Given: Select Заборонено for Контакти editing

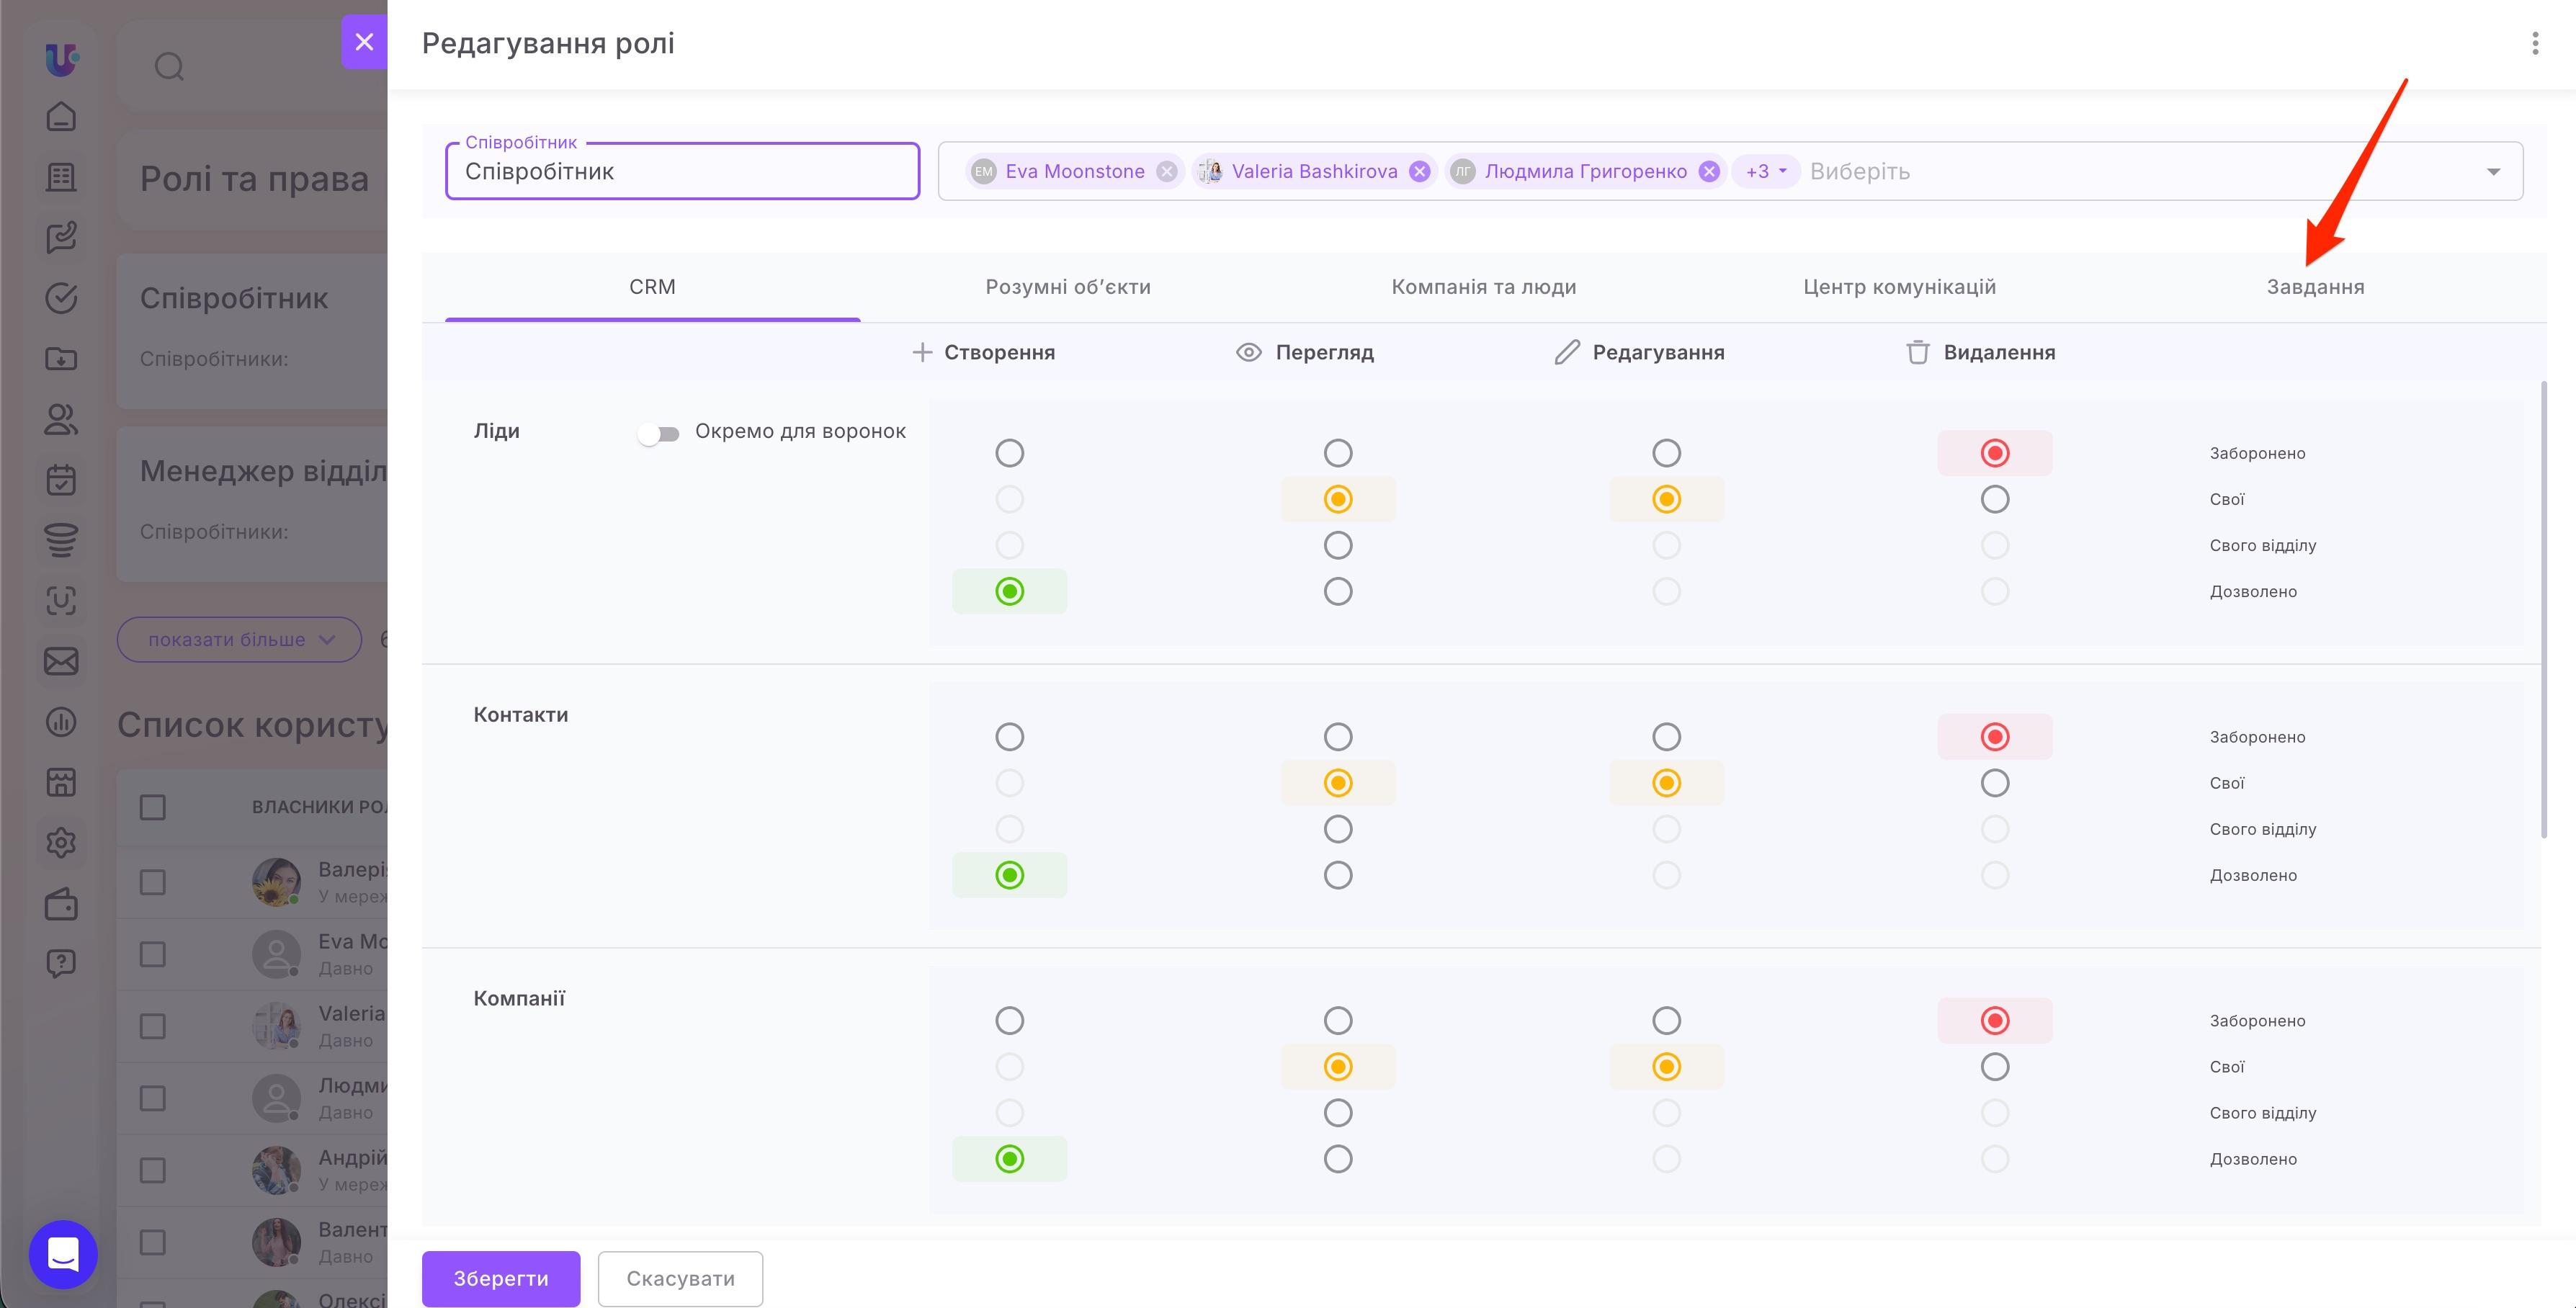Looking at the screenshot, I should (x=1666, y=737).
